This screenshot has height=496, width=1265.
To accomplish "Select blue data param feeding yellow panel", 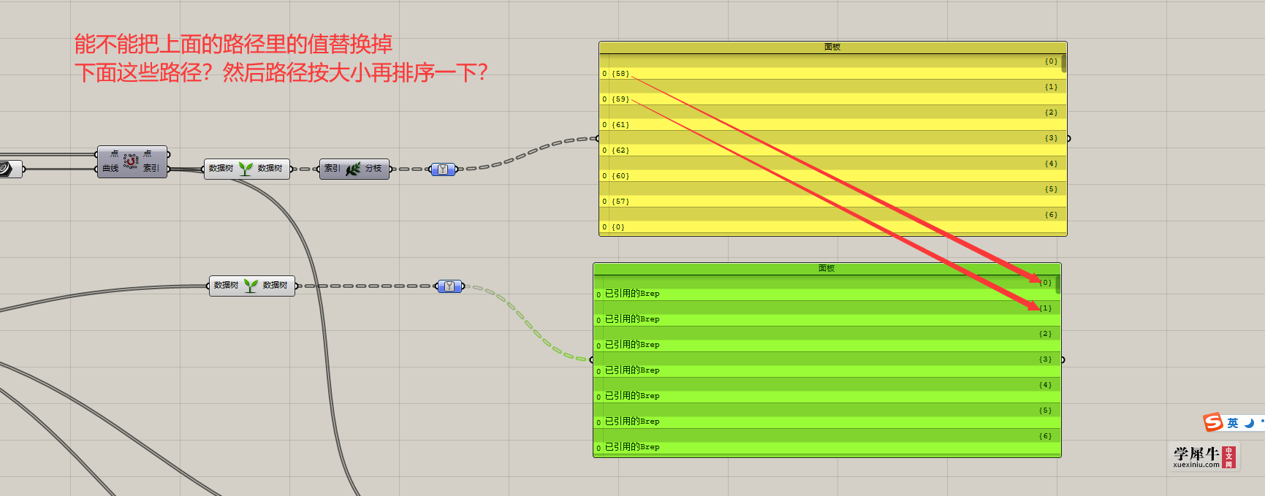I will click(x=443, y=169).
